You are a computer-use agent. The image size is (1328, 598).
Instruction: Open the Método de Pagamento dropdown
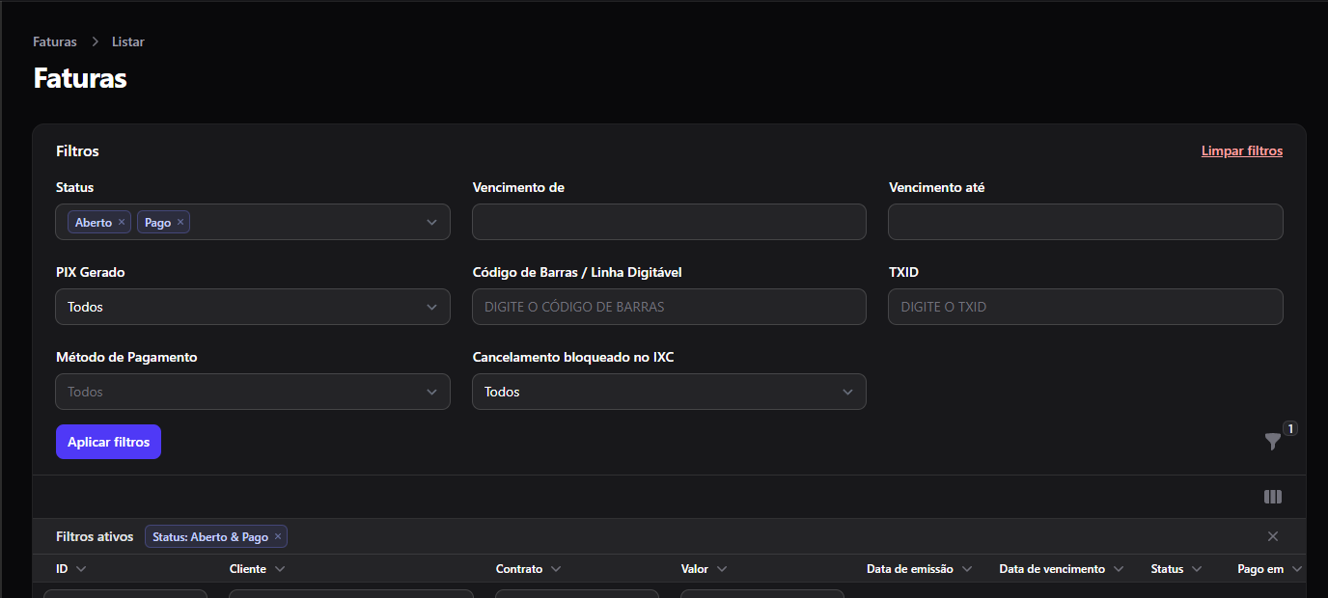[253, 392]
